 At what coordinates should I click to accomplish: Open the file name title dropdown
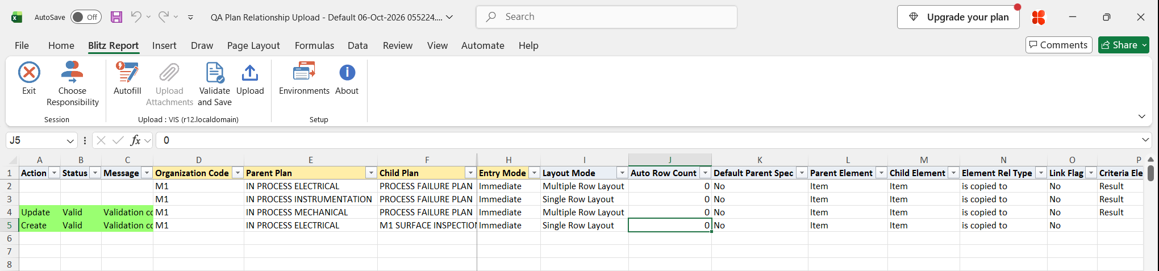click(x=449, y=17)
